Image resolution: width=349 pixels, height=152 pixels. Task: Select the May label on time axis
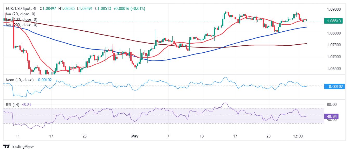click(135, 136)
